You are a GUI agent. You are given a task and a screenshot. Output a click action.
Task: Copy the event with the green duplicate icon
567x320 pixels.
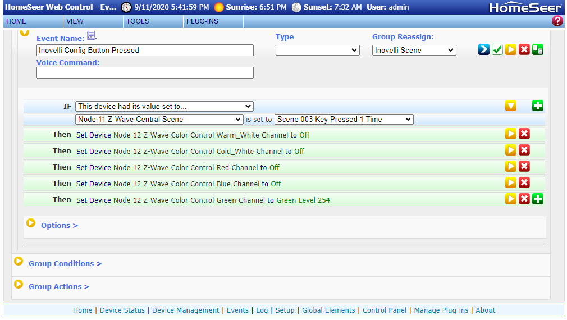pyautogui.click(x=538, y=49)
